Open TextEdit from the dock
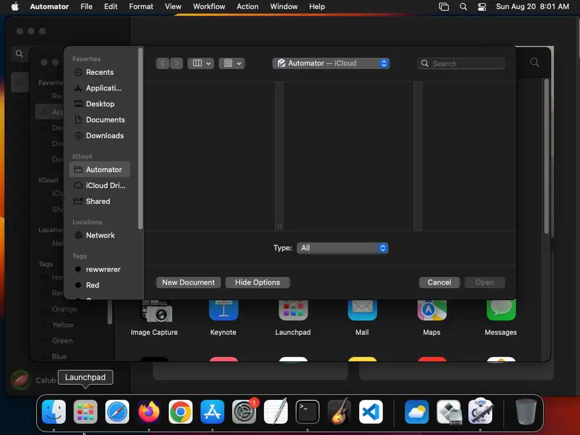 [x=276, y=412]
